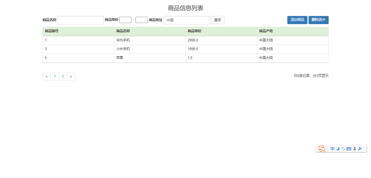371x178 pixels.
Task: Click the 商品名称 column header
Action: [x=150, y=31]
